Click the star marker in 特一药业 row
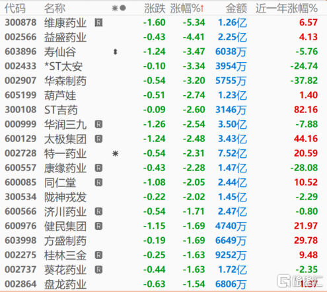Screen dimensions: 327x292 (x=116, y=153)
